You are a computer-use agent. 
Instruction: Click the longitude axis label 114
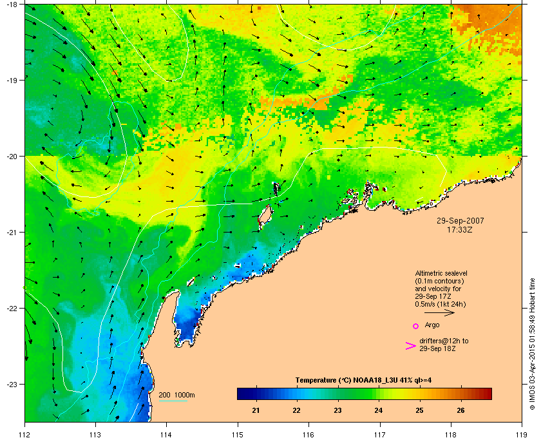[x=166, y=435]
